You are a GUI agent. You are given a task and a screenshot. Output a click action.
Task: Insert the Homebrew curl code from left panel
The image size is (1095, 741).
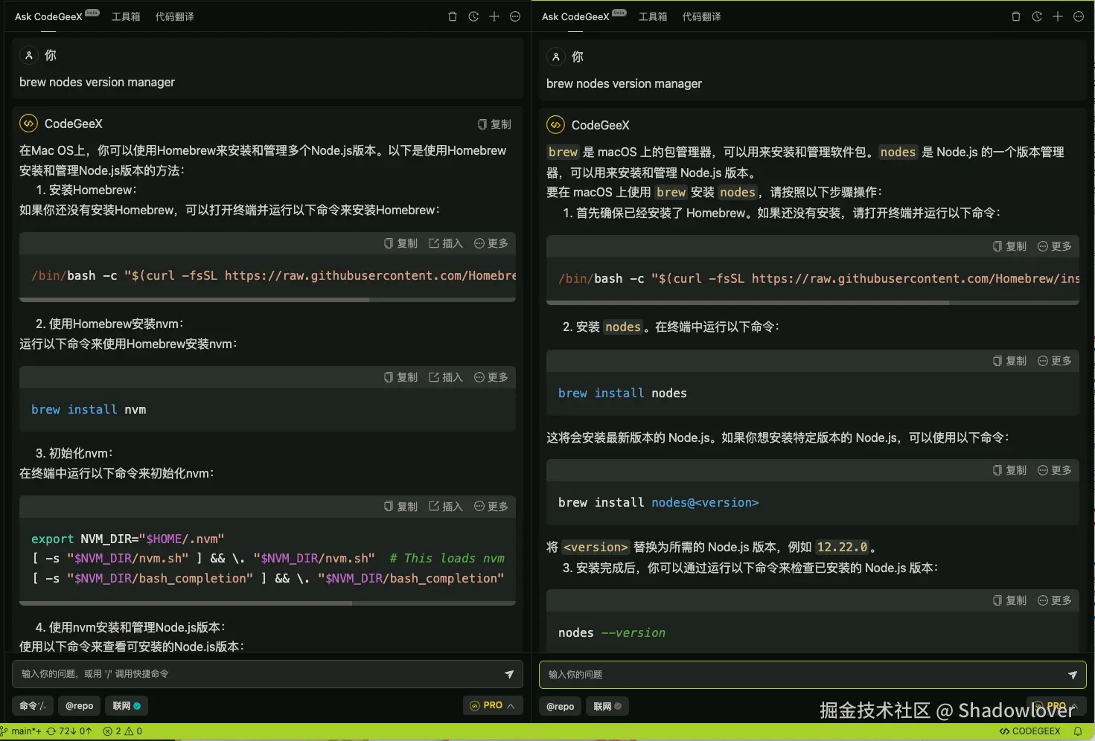click(x=446, y=243)
